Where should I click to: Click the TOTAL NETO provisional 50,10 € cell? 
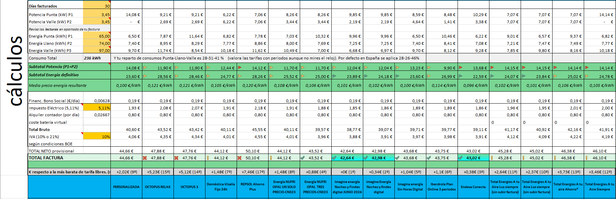pos(252,151)
